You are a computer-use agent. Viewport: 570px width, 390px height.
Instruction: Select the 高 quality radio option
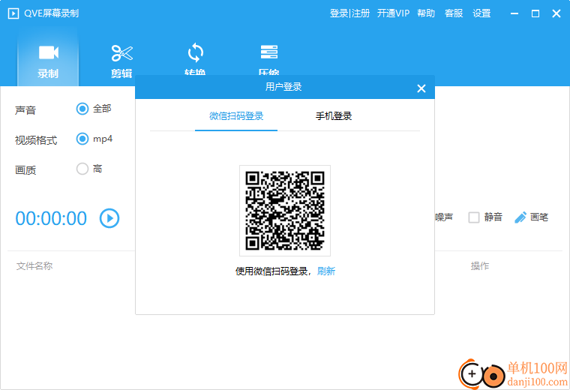[82, 169]
